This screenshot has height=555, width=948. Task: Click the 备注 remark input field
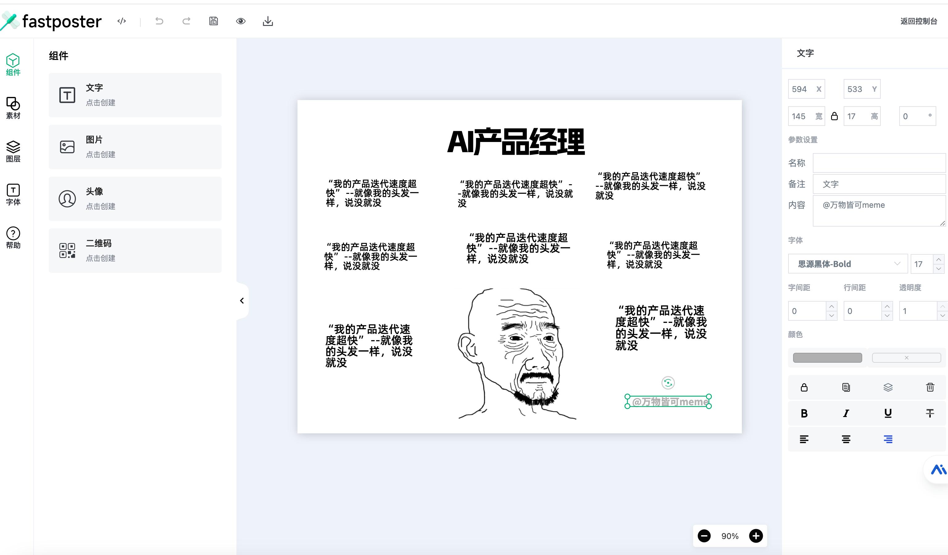[879, 184]
